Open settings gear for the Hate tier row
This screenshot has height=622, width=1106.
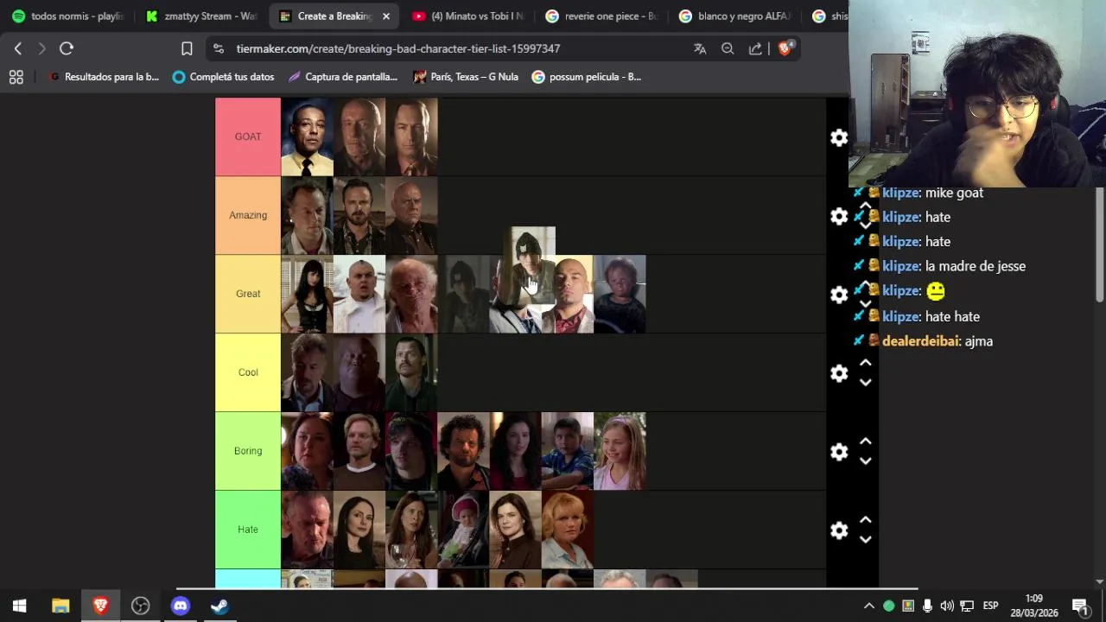point(839,530)
